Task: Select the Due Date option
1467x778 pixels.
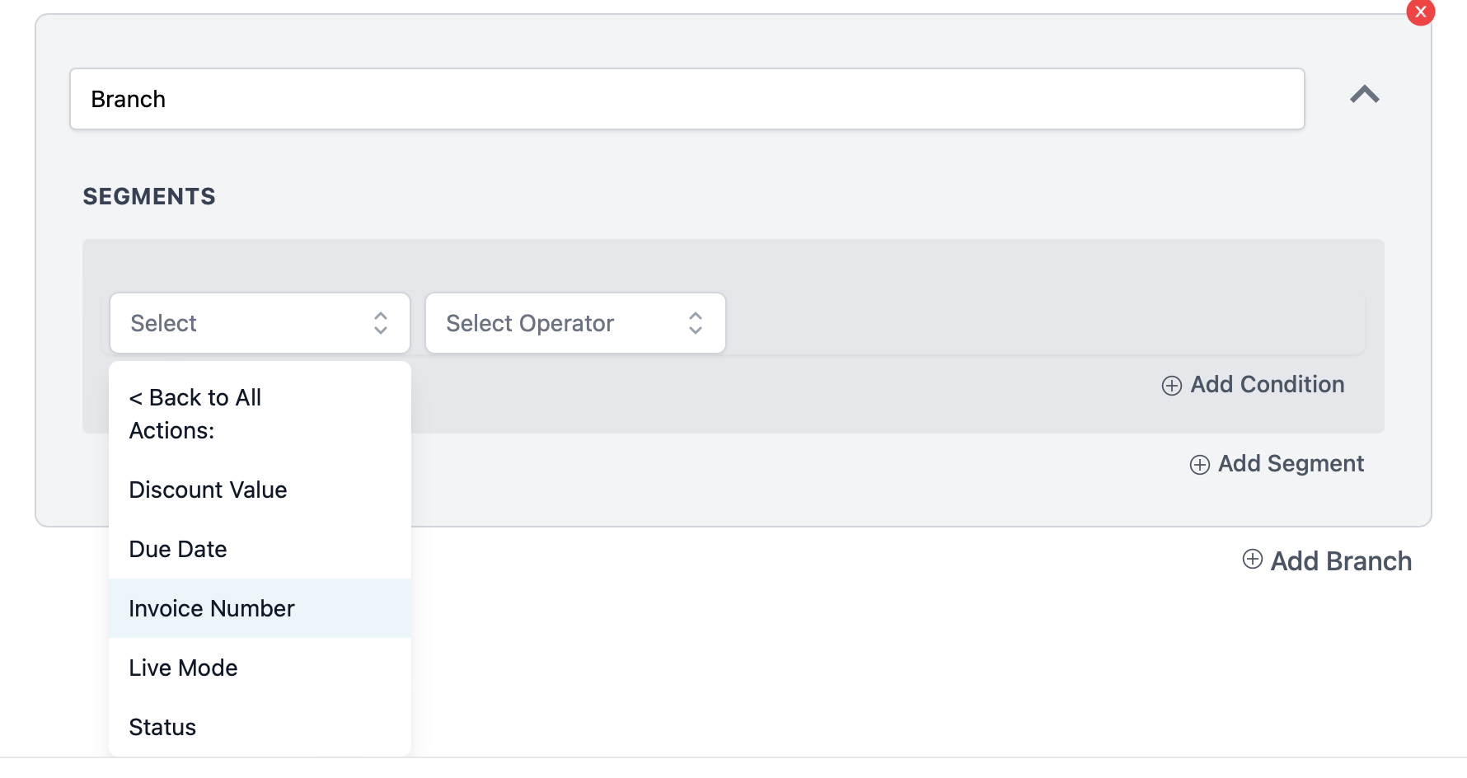Action: click(178, 549)
